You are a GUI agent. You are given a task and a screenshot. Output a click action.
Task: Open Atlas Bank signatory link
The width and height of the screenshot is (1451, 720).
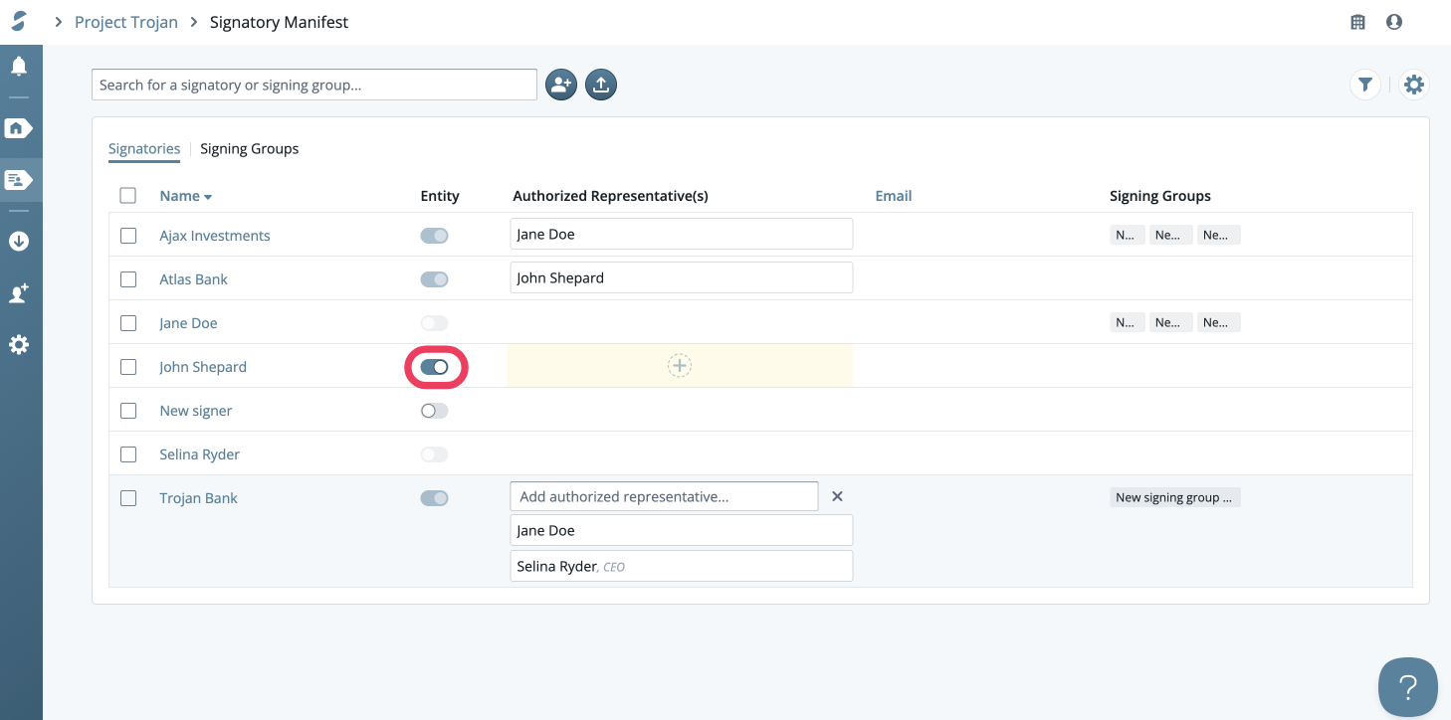point(193,279)
